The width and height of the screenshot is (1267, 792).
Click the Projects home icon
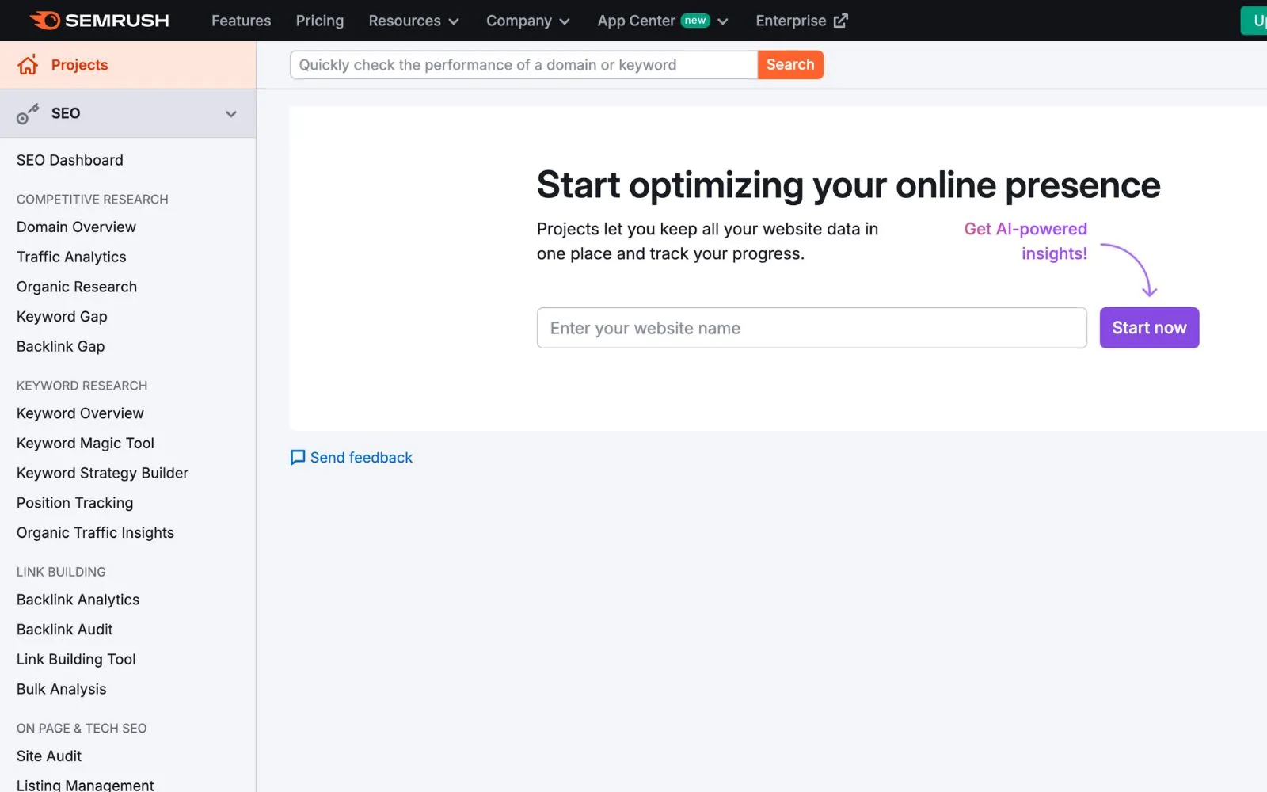pos(28,65)
